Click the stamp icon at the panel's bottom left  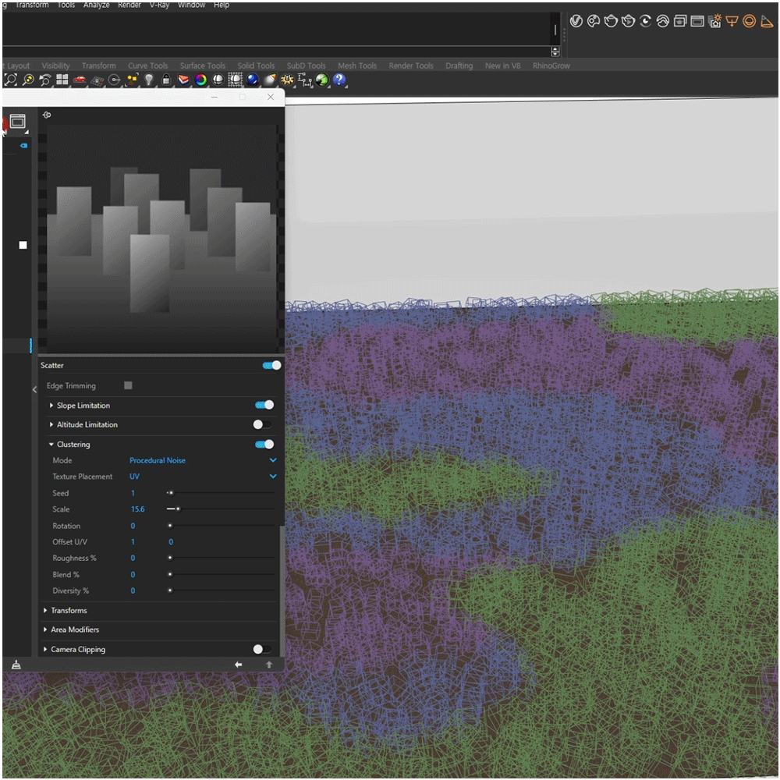point(16,665)
